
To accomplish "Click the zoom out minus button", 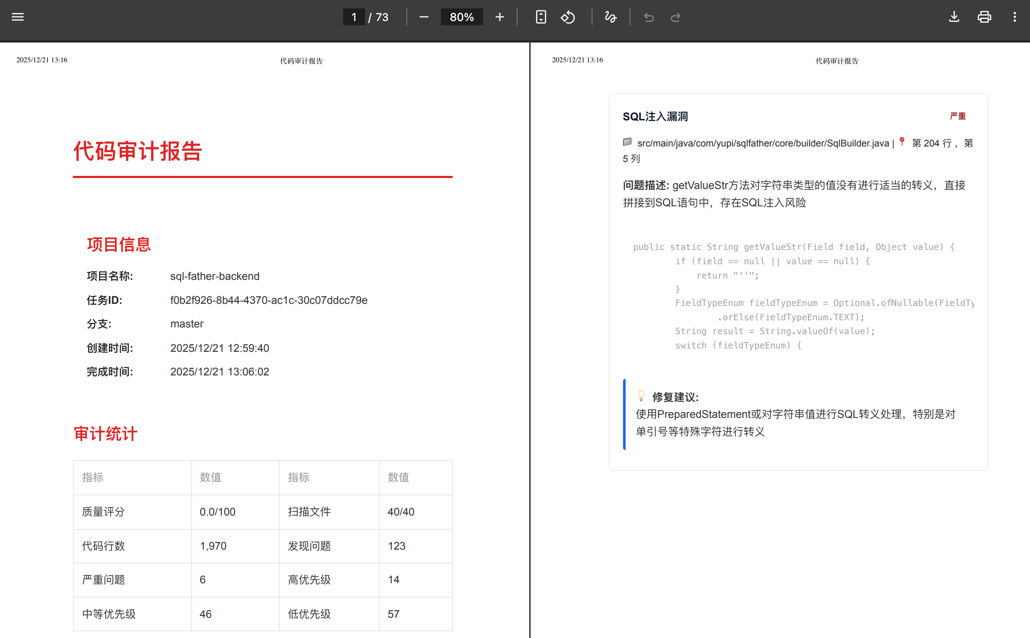I will tap(424, 17).
